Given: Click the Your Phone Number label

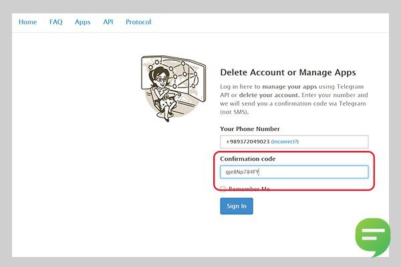Looking at the screenshot, I should [x=250, y=129].
